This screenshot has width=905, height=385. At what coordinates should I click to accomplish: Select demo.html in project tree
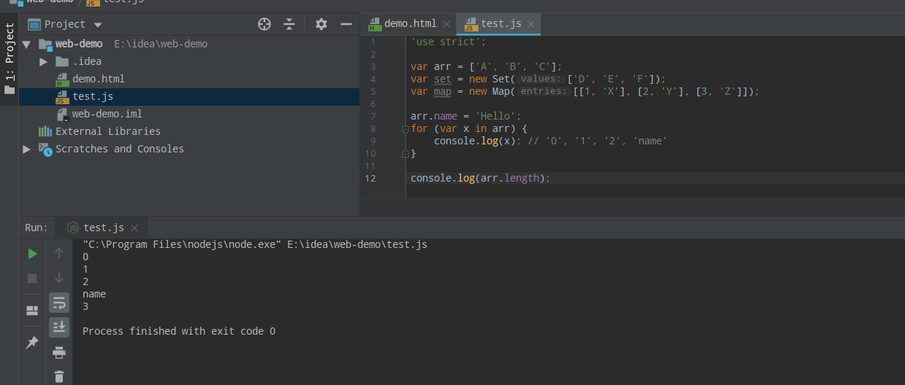click(x=99, y=79)
